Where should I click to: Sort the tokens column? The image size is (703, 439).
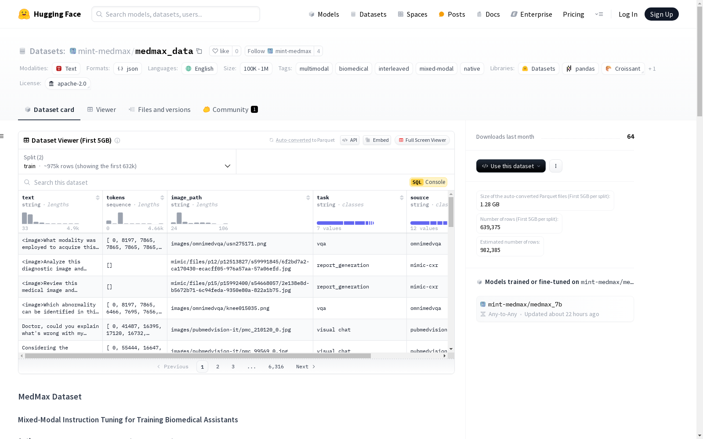162,198
